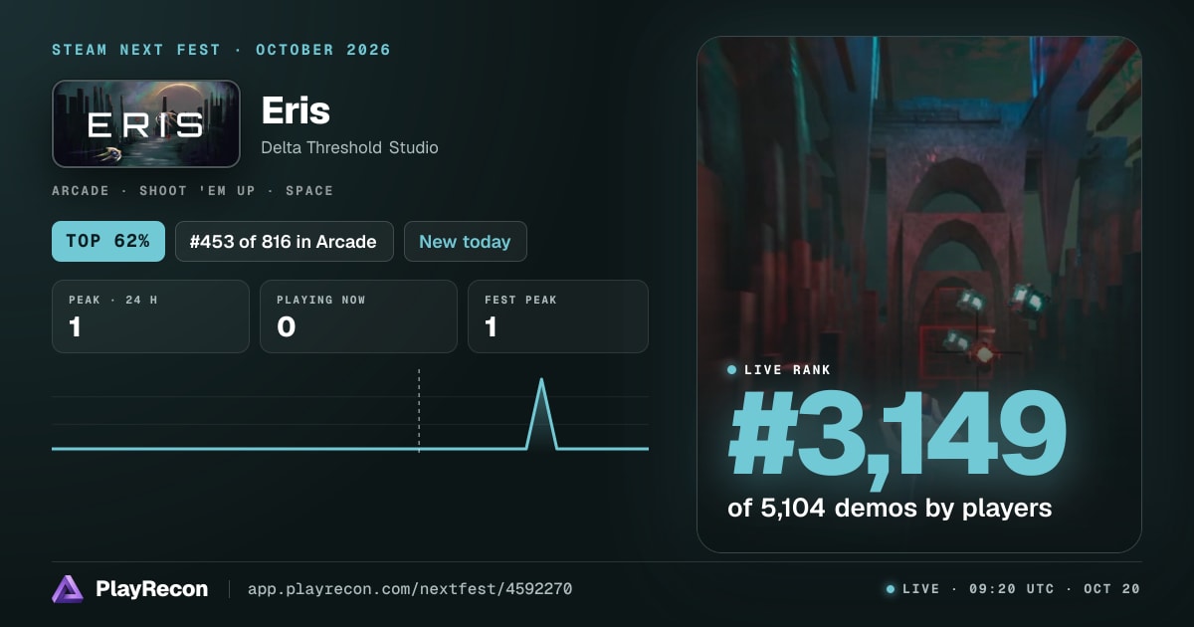Click the Arcade · Shoot 'Em Up · Space tags
The image size is (1194, 627).
[x=193, y=190]
